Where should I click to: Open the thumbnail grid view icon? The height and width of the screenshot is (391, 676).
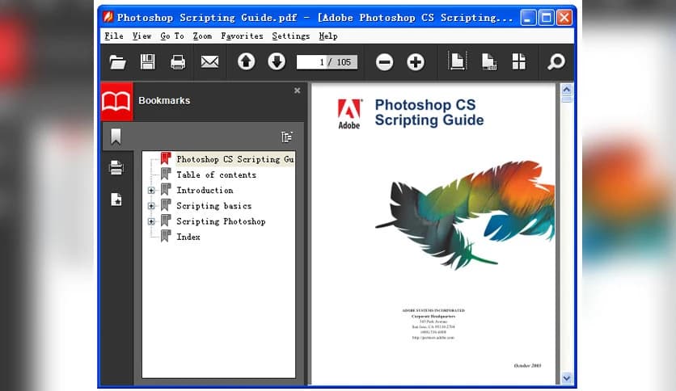[518, 61]
